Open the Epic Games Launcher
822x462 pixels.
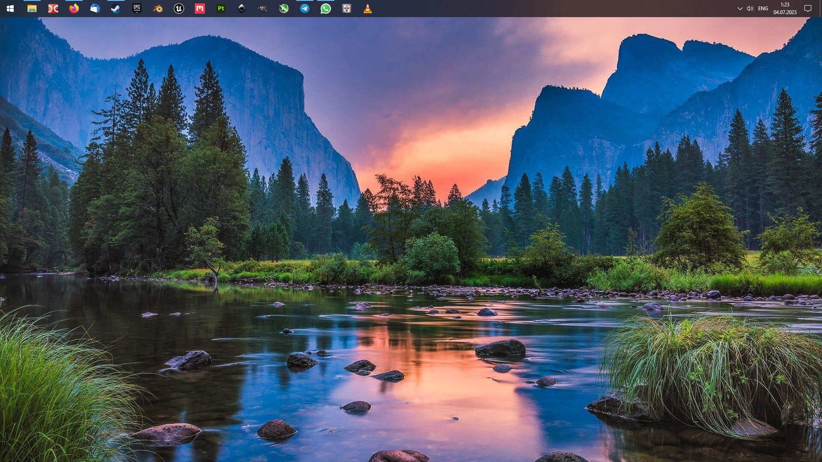click(137, 9)
